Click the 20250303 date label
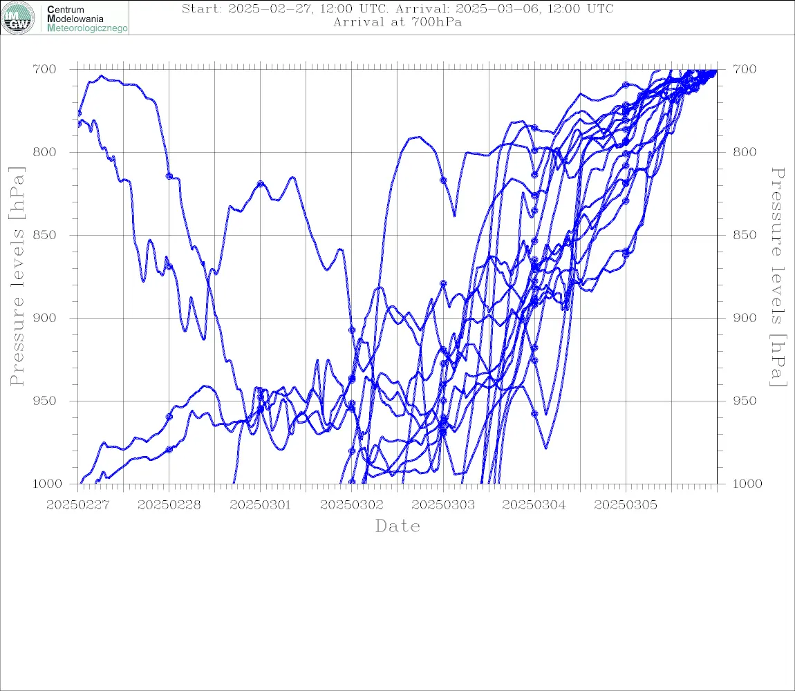 pos(443,505)
